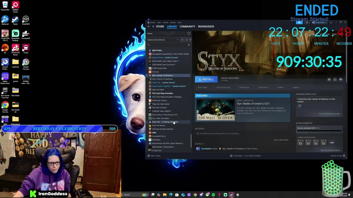Open TikTok LIVE Studio desktop icon
Image resolution: width=353 pixels, height=198 pixels.
(x=15, y=50)
